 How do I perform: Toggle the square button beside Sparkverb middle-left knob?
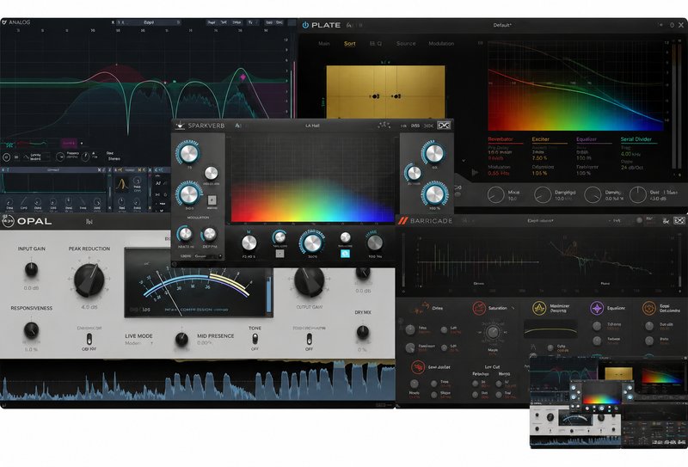(212, 200)
